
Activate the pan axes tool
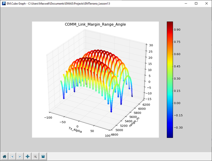coord(27,157)
